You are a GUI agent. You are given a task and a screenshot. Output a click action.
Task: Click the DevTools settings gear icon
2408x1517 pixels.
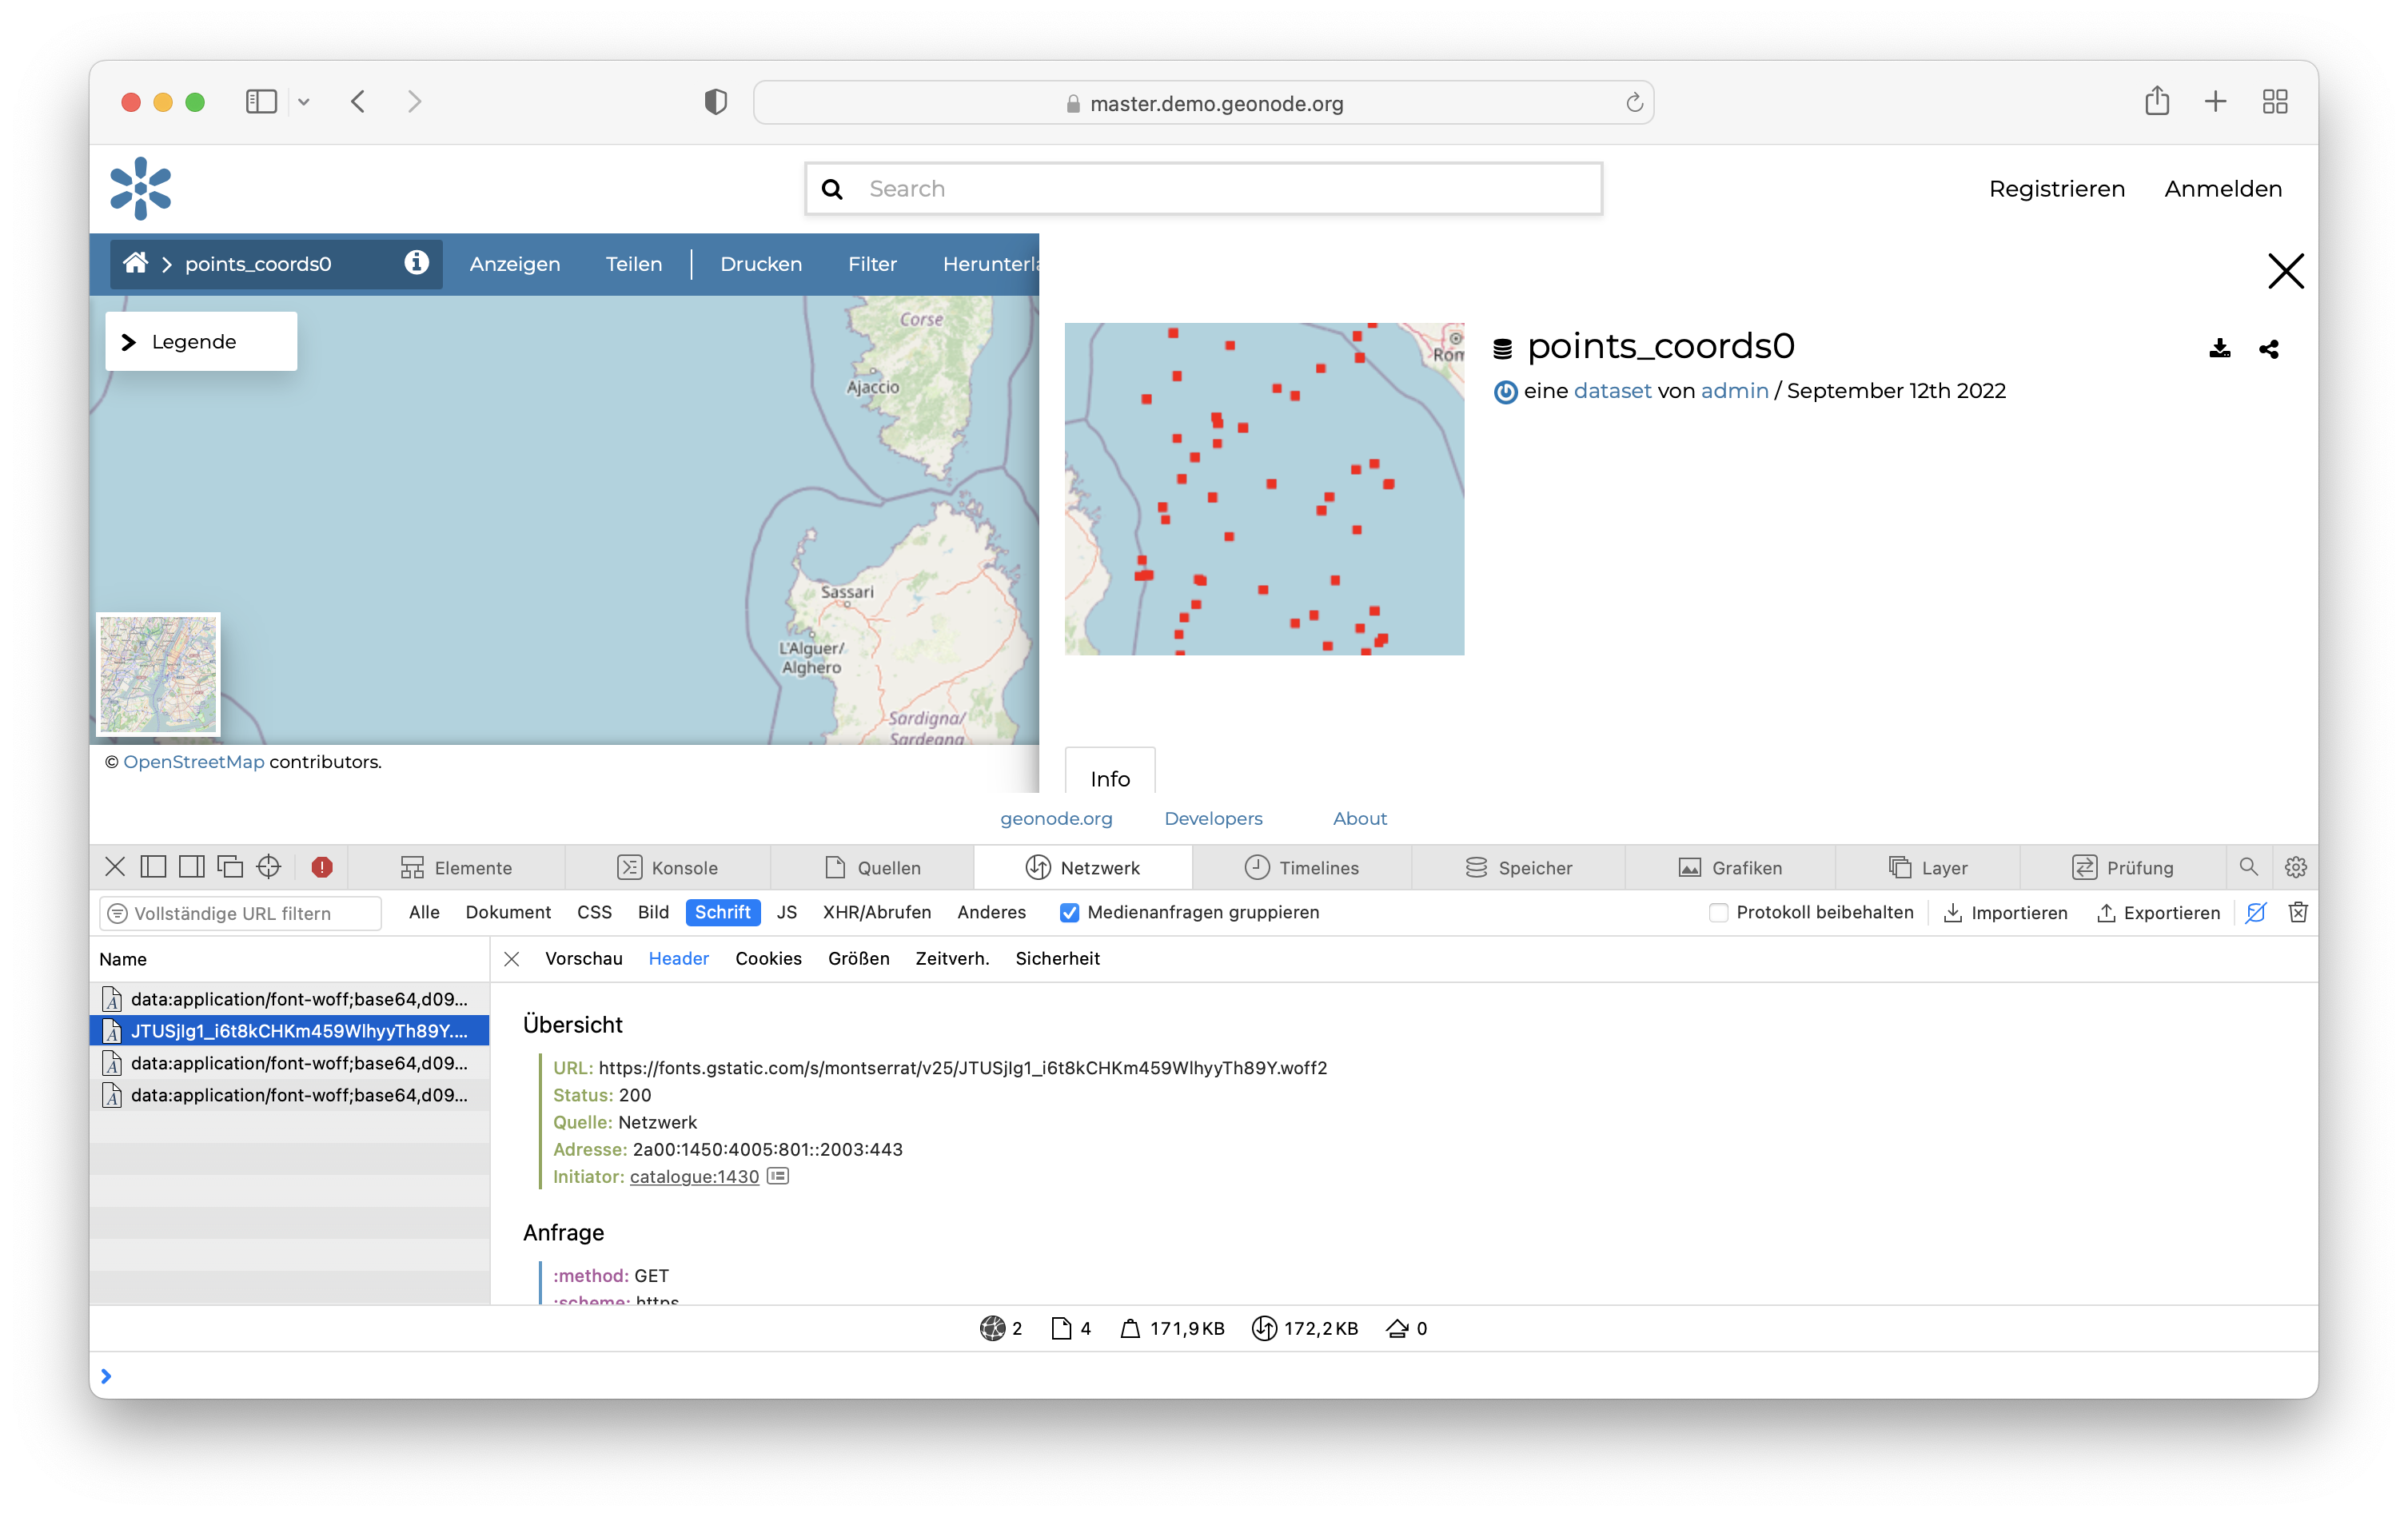click(2295, 867)
